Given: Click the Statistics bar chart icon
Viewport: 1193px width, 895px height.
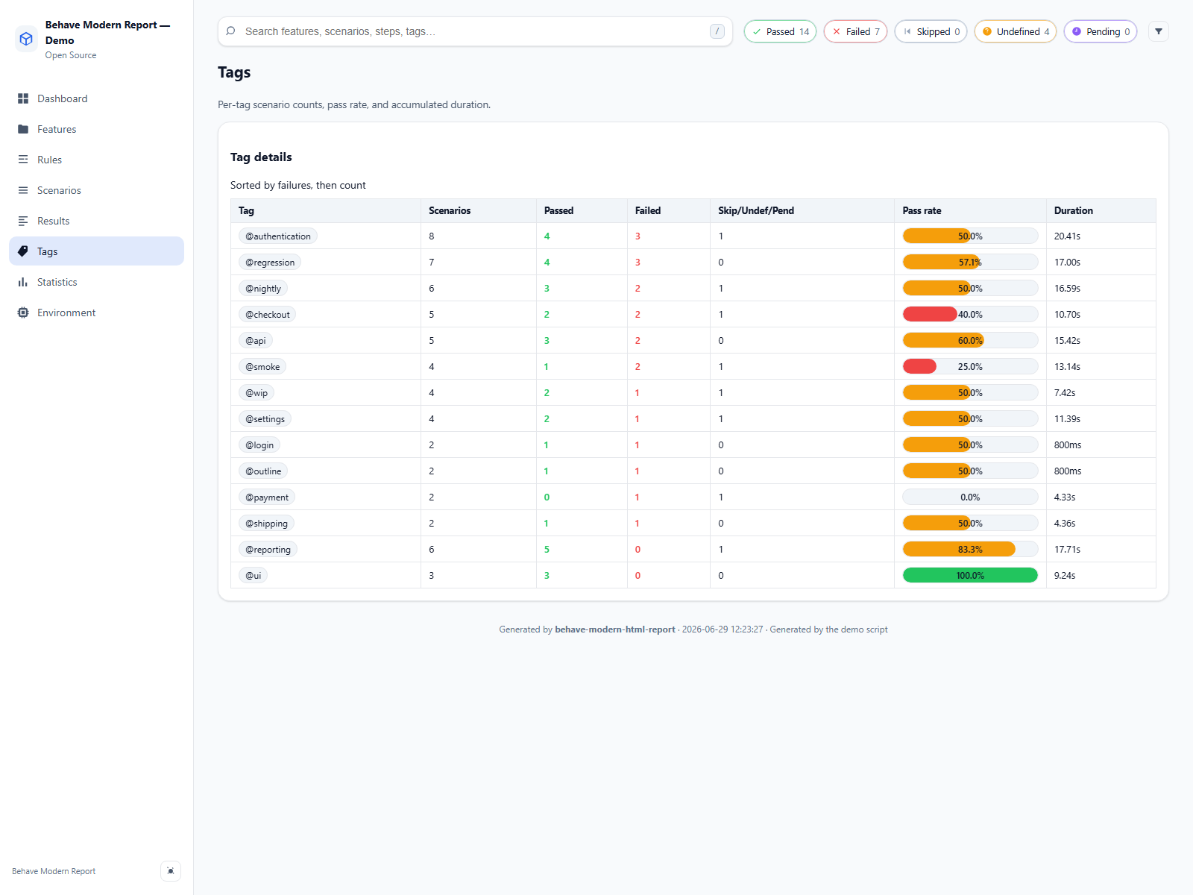Looking at the screenshot, I should coord(23,282).
